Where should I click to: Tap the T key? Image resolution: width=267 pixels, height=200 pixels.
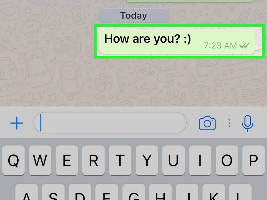tap(120, 160)
